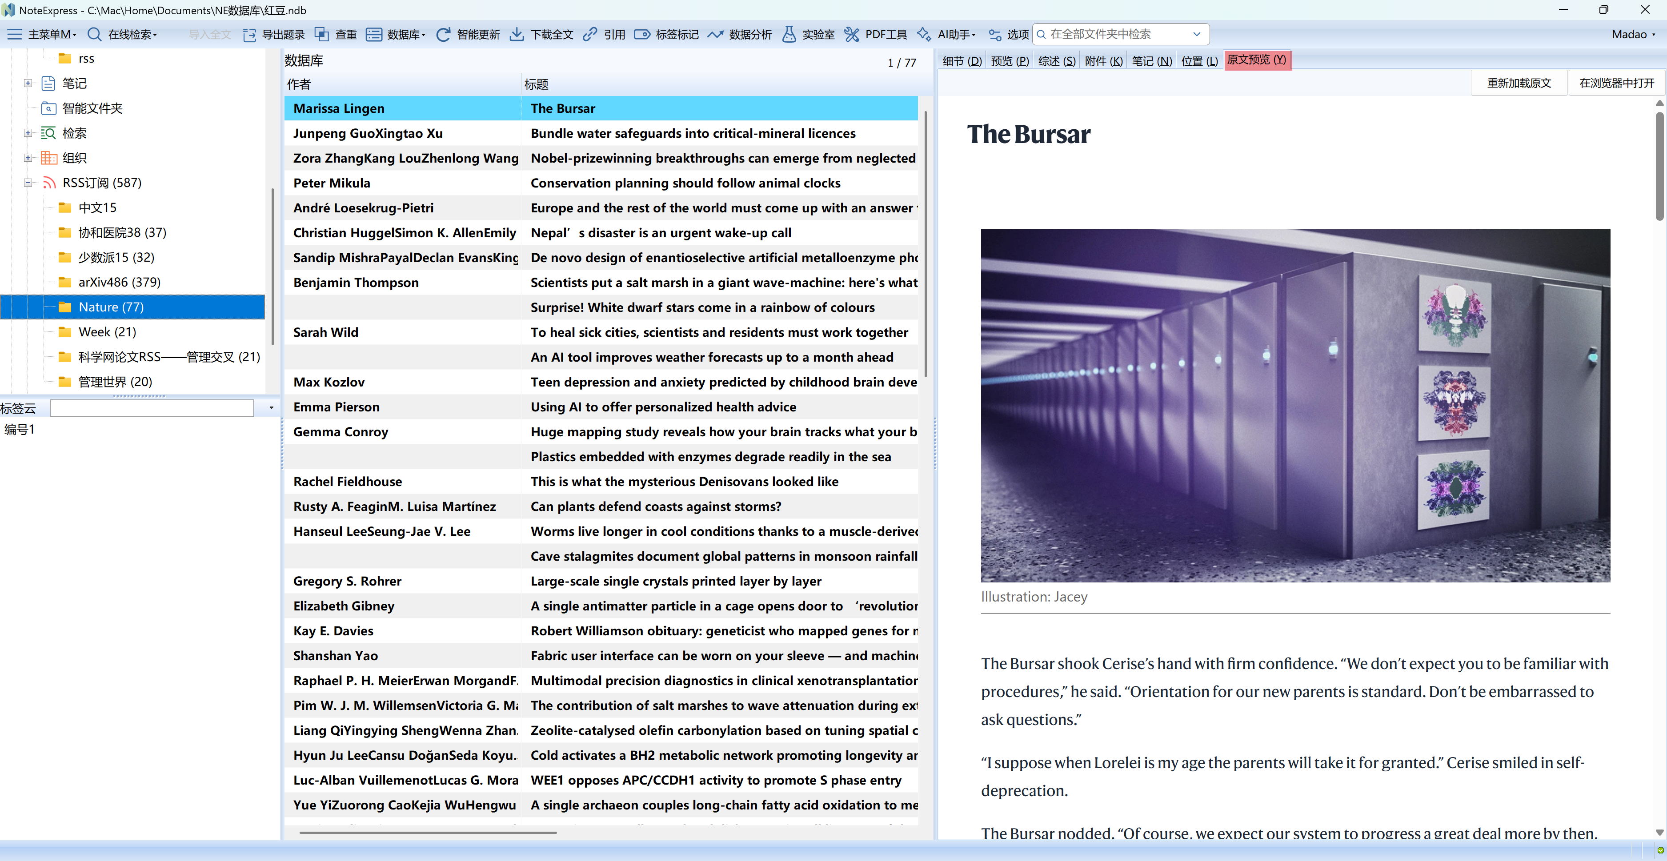Viewport: 1667px width, 861px height.
Task: Open the Madao account menu
Action: click(1633, 34)
